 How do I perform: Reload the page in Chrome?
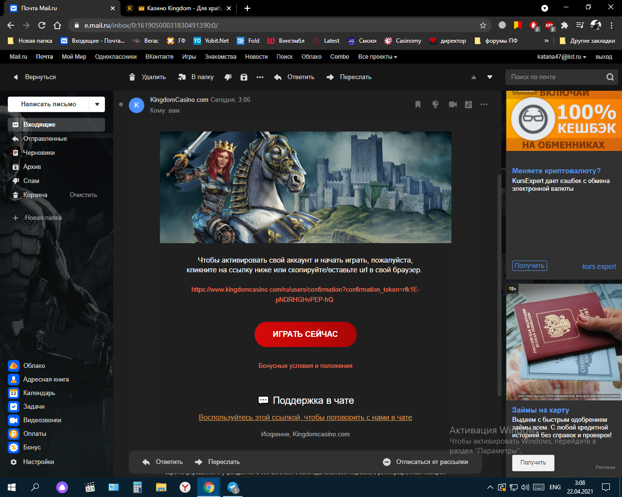click(x=42, y=25)
